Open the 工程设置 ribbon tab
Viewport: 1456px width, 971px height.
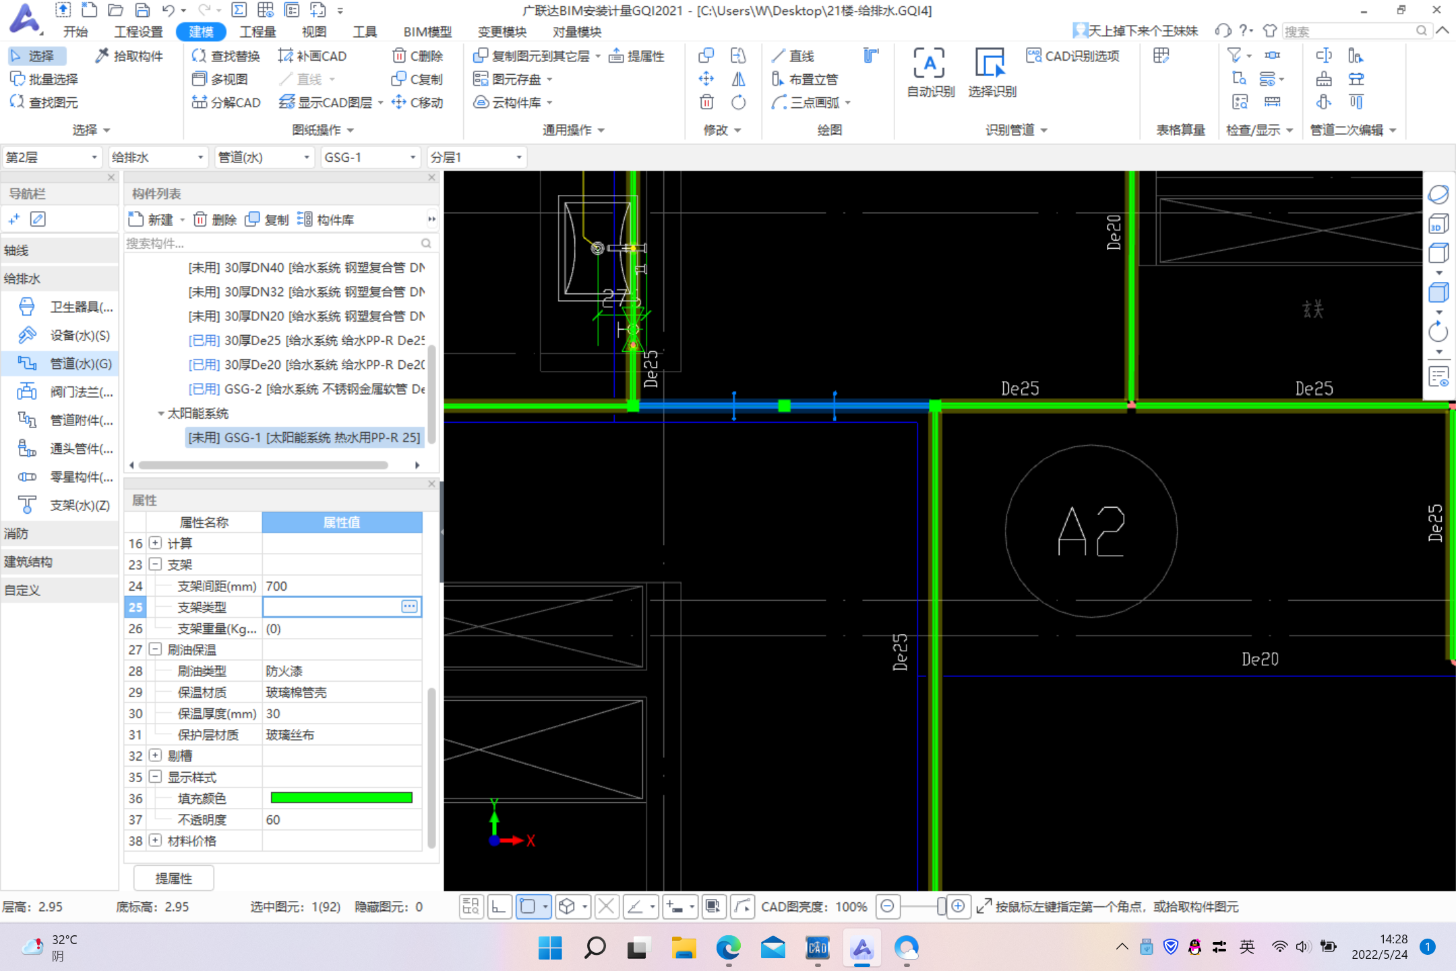(x=138, y=32)
